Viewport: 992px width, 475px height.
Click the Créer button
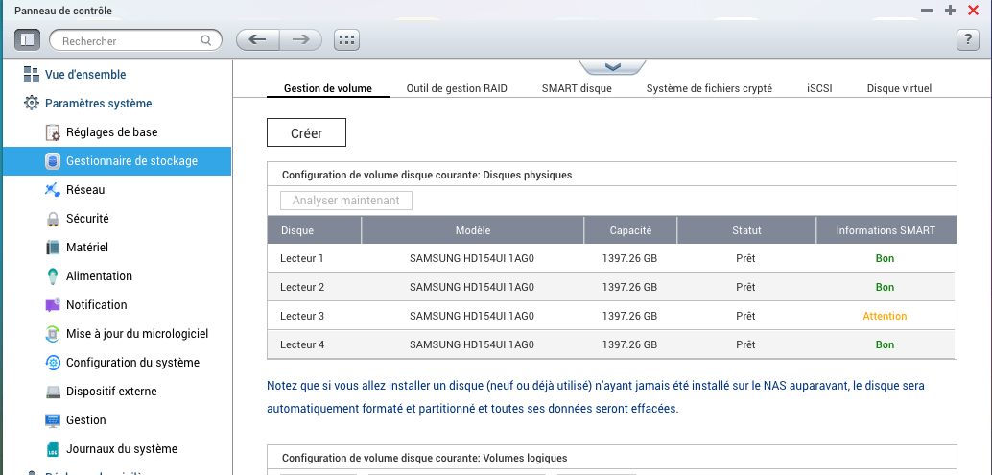pos(306,132)
